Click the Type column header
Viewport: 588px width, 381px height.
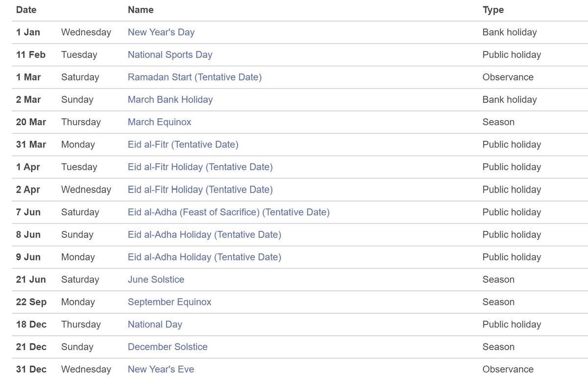point(493,10)
